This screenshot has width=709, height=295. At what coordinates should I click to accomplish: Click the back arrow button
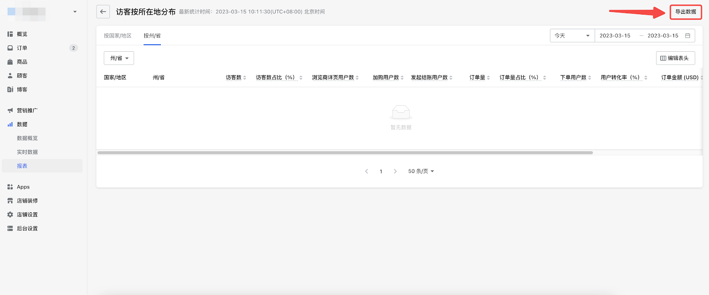coord(103,12)
